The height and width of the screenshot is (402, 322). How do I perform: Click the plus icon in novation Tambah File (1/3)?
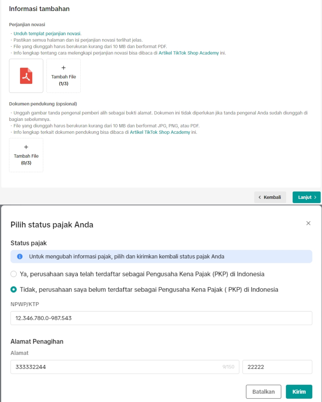tap(64, 68)
